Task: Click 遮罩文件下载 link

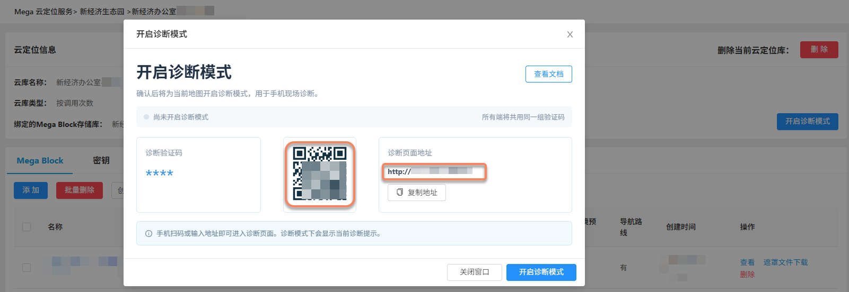Action: click(786, 262)
